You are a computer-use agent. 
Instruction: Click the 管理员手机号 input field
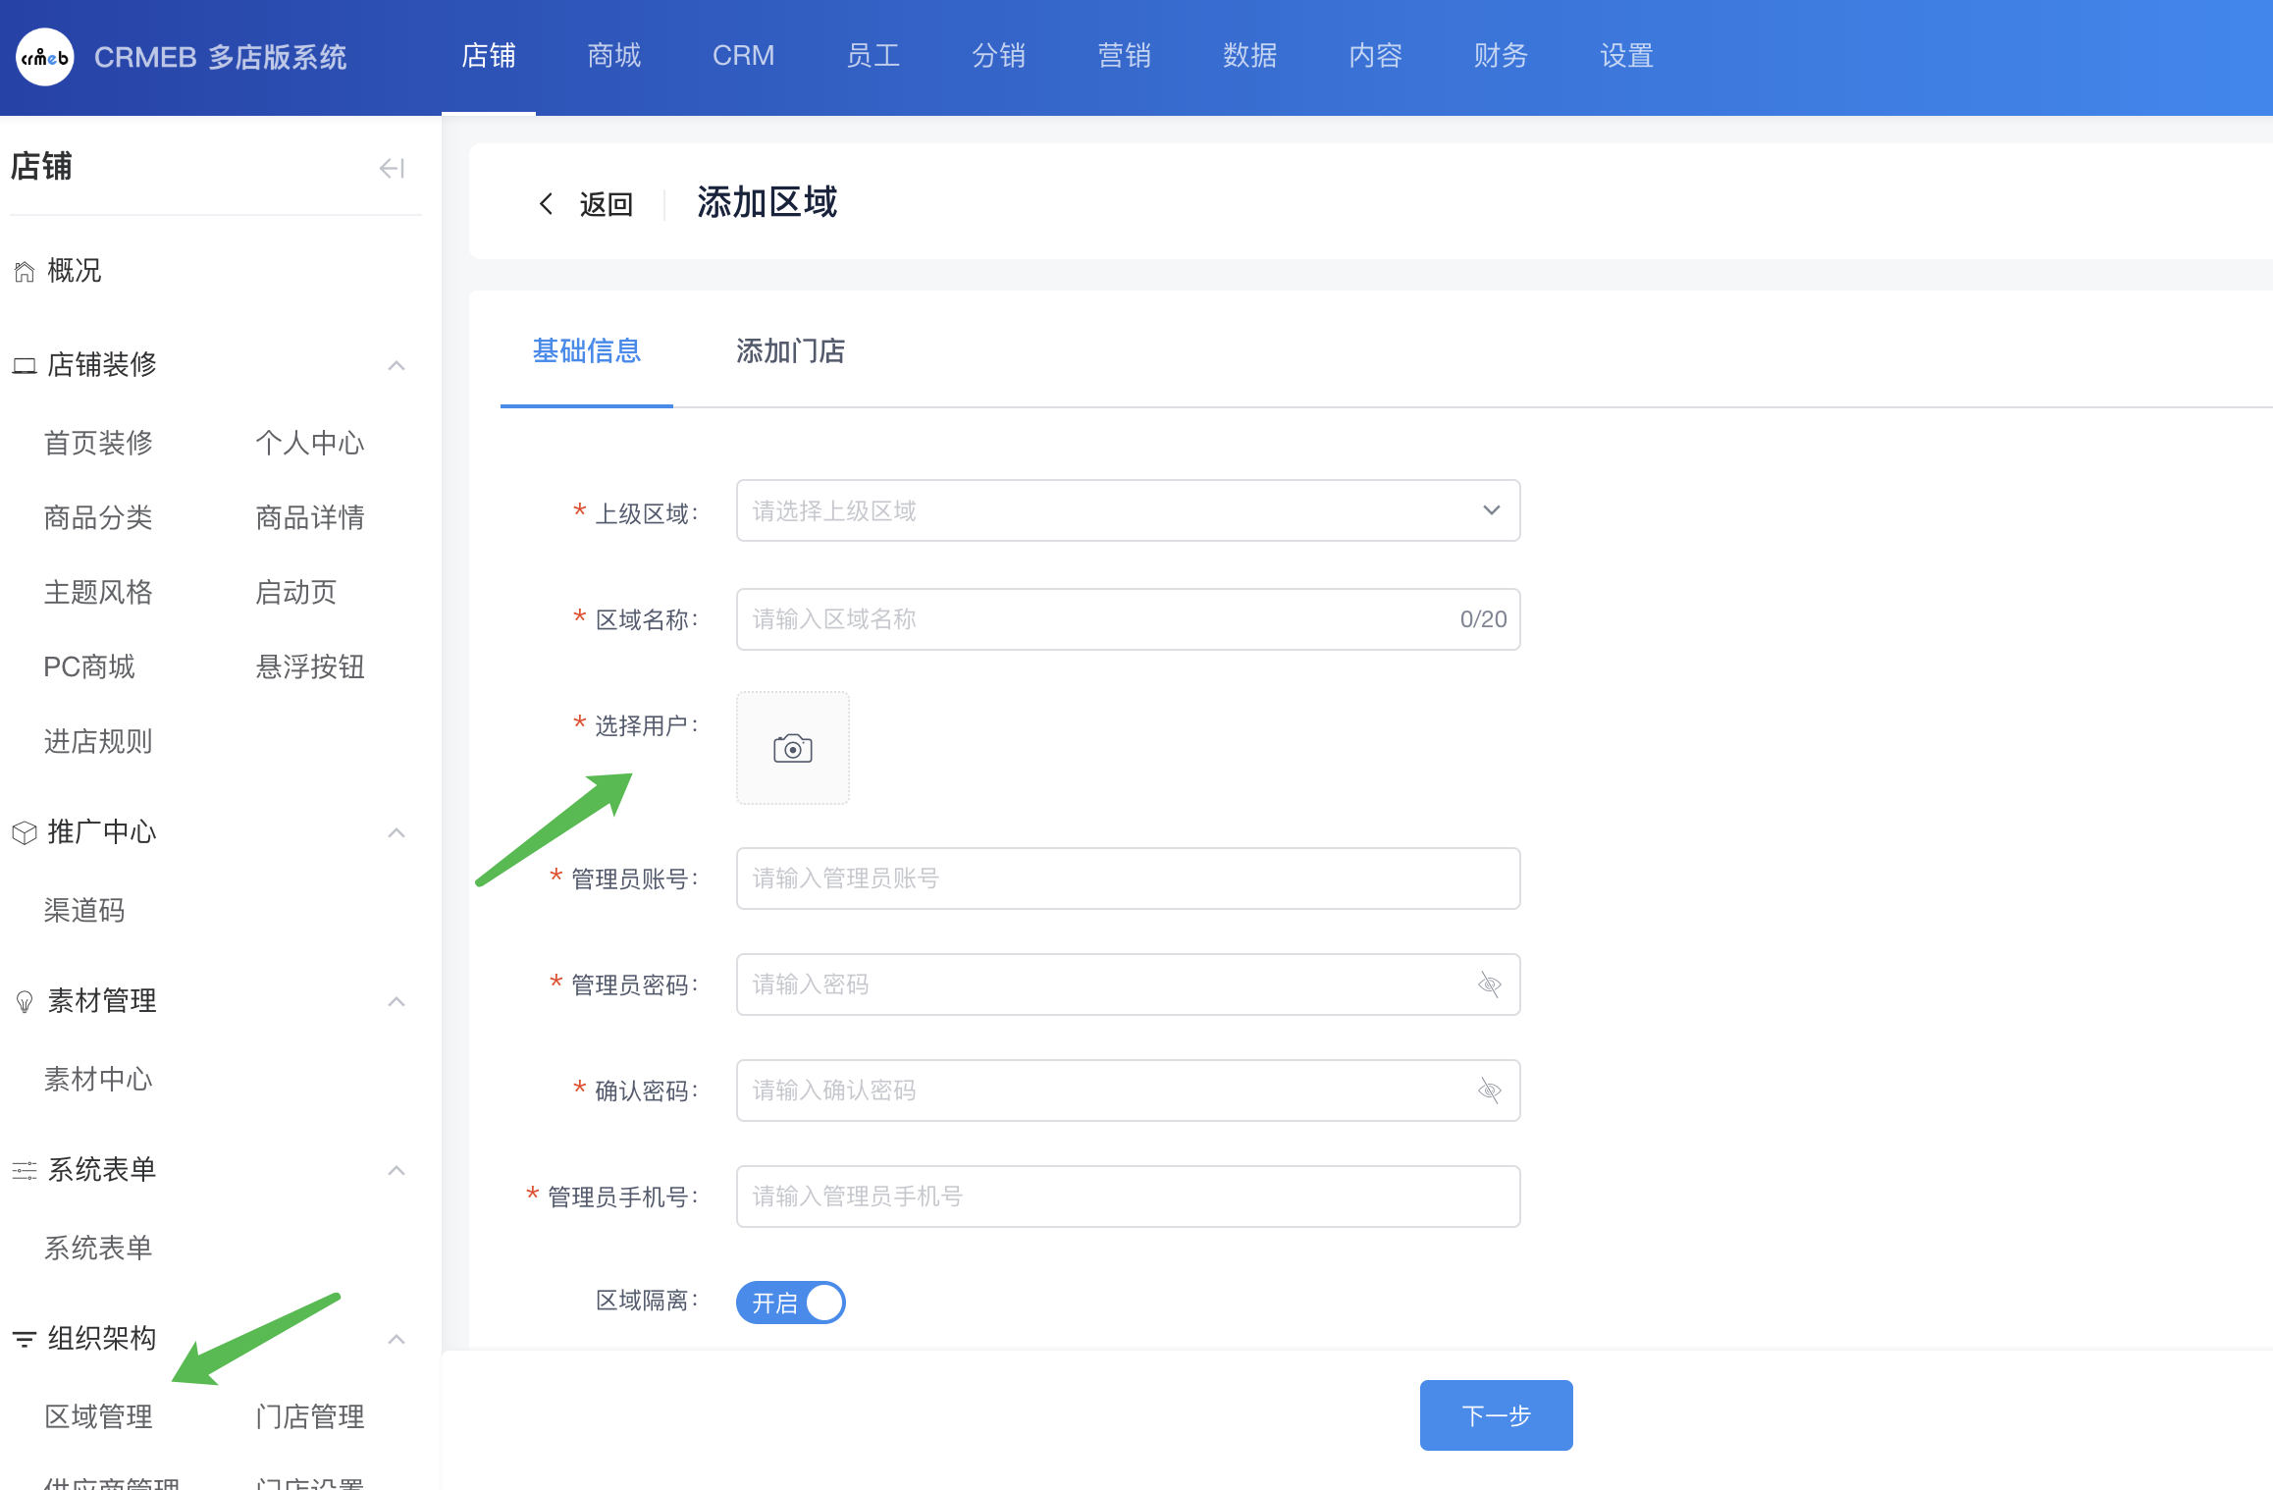[x=1127, y=1197]
